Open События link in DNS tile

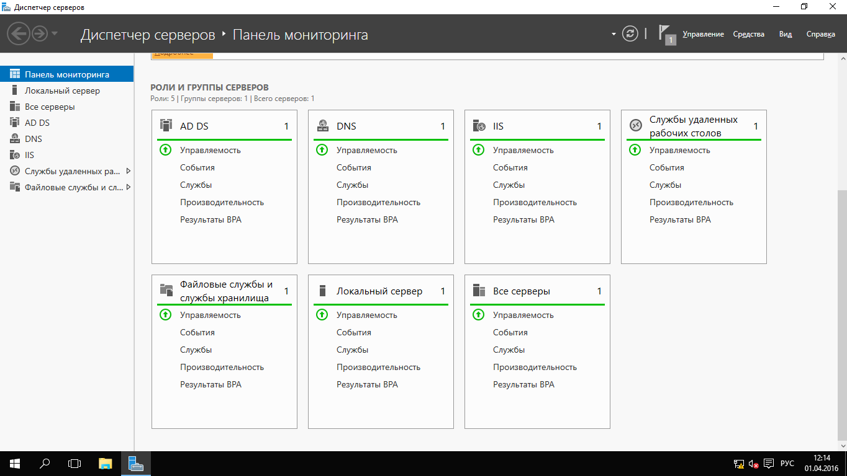354,167
